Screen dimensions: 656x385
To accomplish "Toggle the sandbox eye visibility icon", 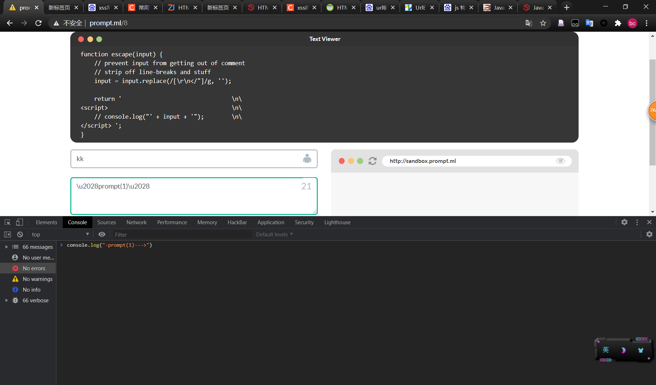I will 560,161.
